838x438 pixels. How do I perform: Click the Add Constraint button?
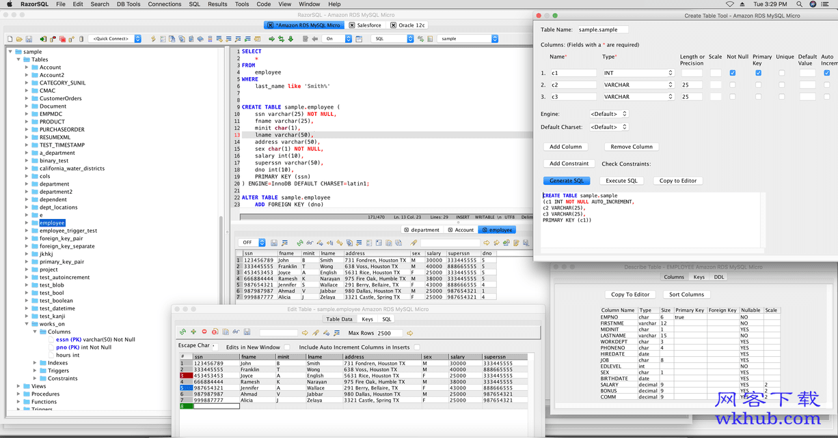pyautogui.click(x=569, y=164)
